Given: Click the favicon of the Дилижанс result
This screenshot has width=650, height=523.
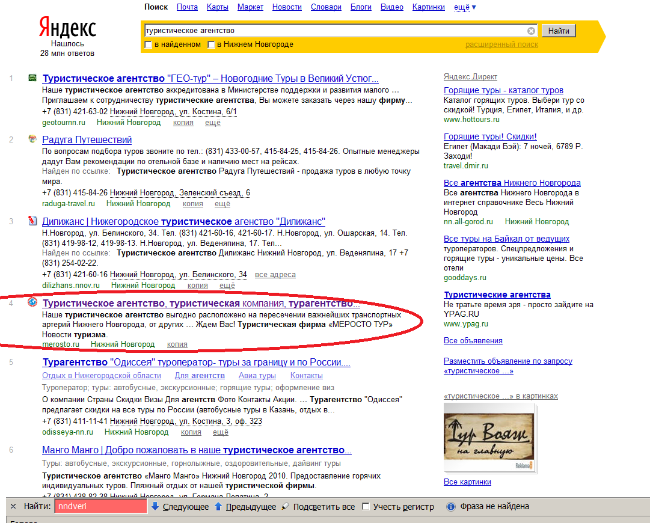Looking at the screenshot, I should (32, 221).
